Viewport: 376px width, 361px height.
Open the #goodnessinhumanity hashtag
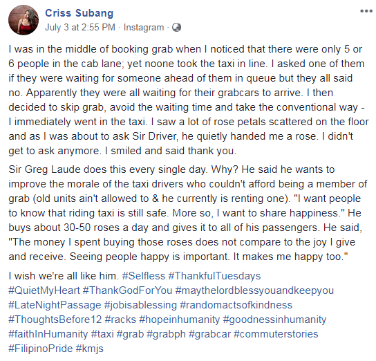click(274, 320)
